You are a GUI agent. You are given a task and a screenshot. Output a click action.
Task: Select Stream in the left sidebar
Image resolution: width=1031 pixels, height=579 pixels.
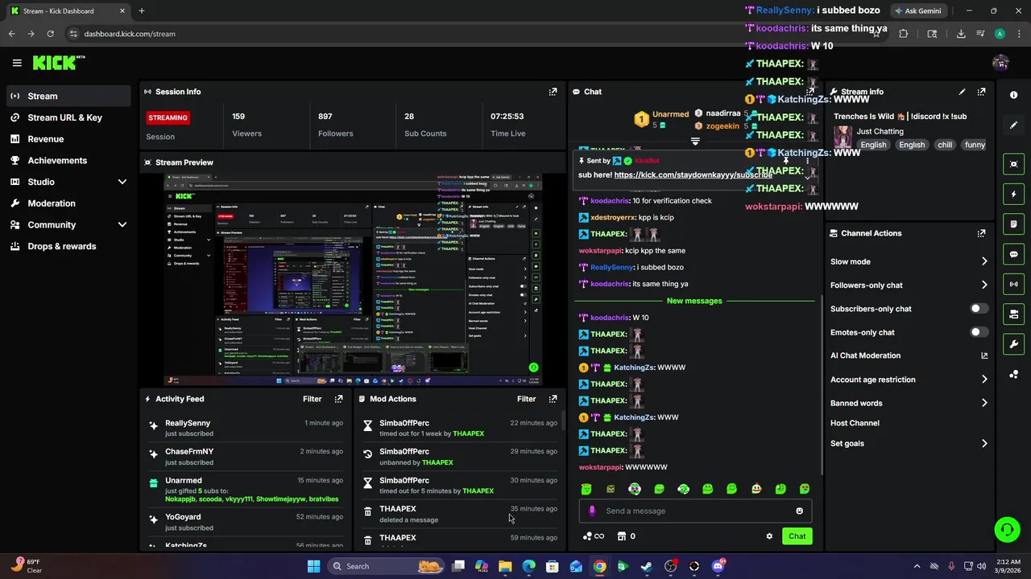click(x=68, y=96)
